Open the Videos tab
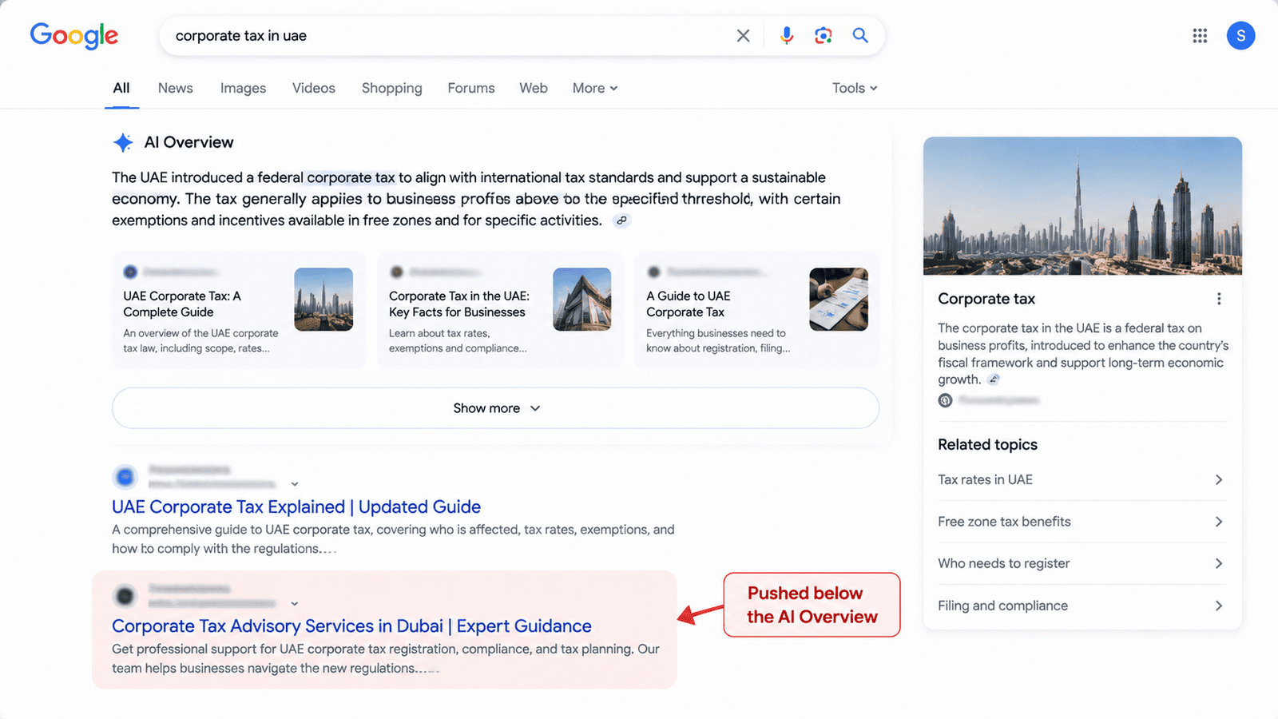This screenshot has width=1278, height=719. [x=314, y=88]
